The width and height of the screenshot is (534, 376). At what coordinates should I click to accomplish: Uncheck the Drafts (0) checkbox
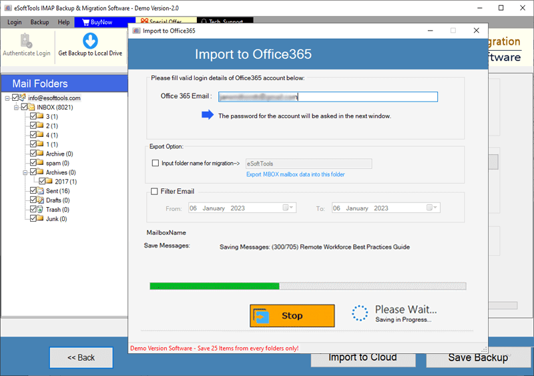(x=33, y=200)
